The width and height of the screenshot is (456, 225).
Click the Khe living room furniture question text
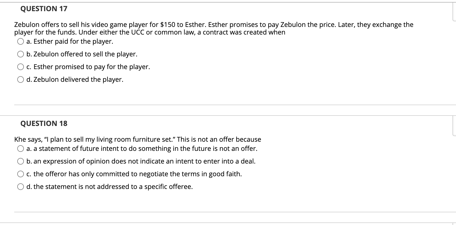tap(138, 139)
